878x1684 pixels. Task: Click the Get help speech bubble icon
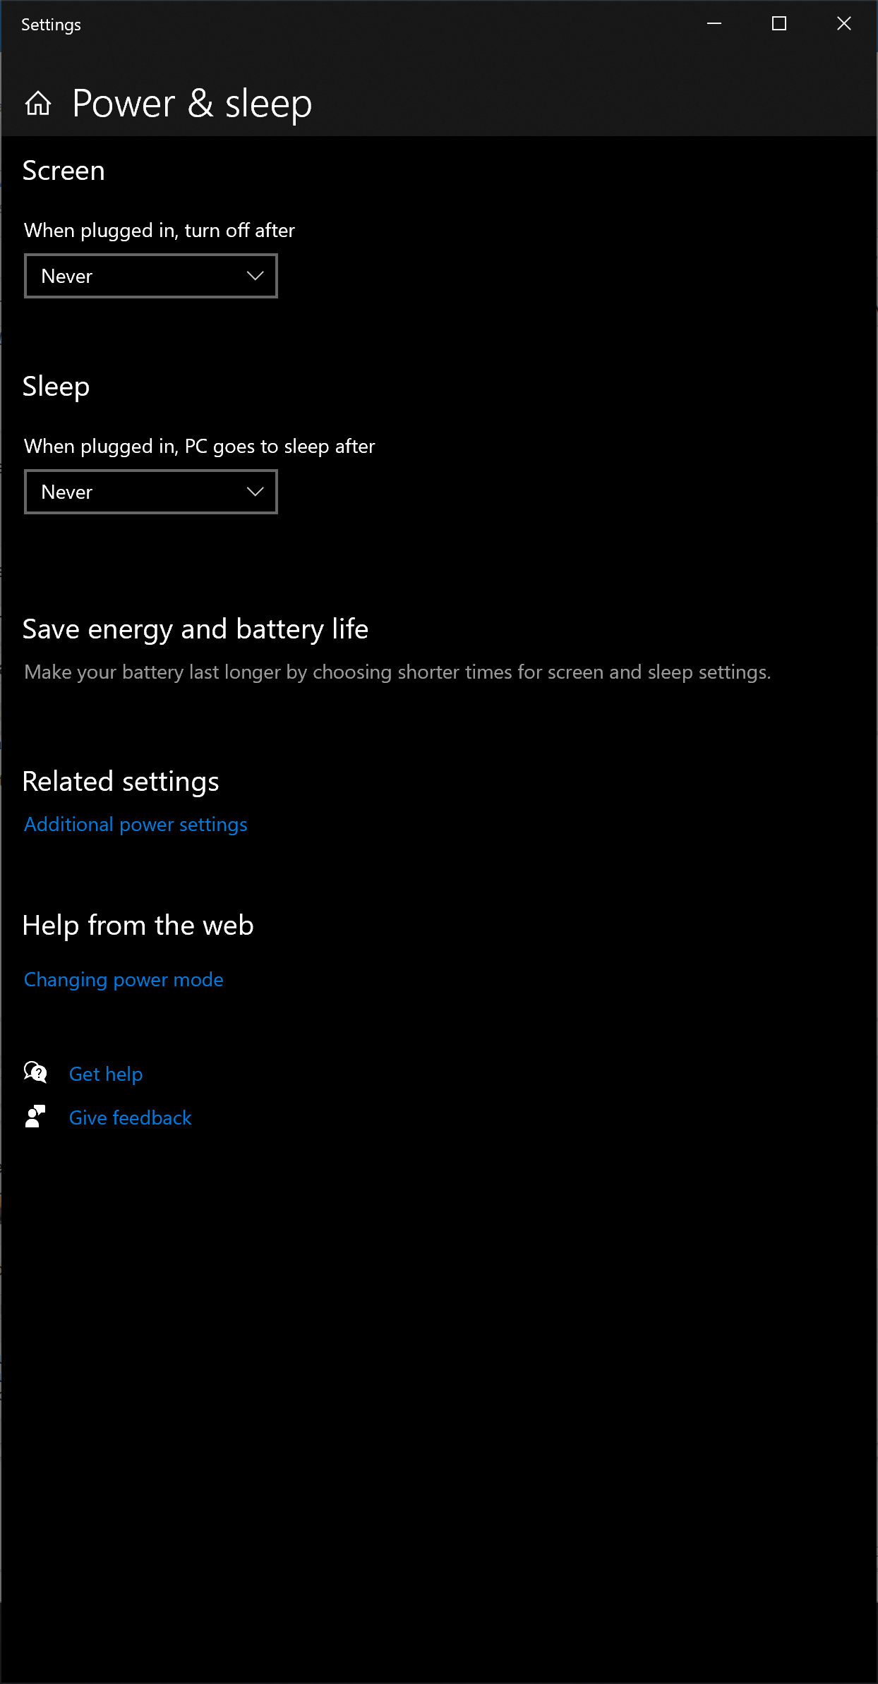[35, 1072]
